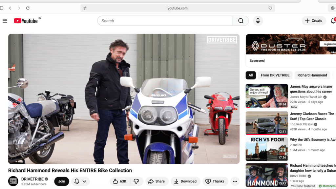The height and width of the screenshot is (189, 336).
Task: Click the magnifying glass search button
Action: tap(241, 21)
